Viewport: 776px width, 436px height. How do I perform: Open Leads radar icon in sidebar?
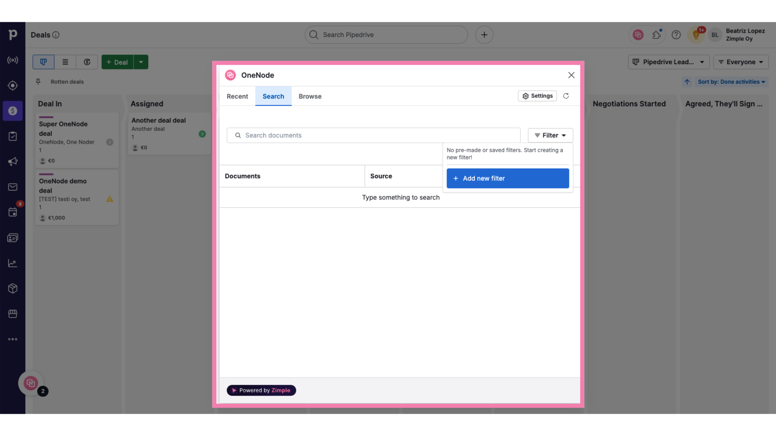coord(13,60)
